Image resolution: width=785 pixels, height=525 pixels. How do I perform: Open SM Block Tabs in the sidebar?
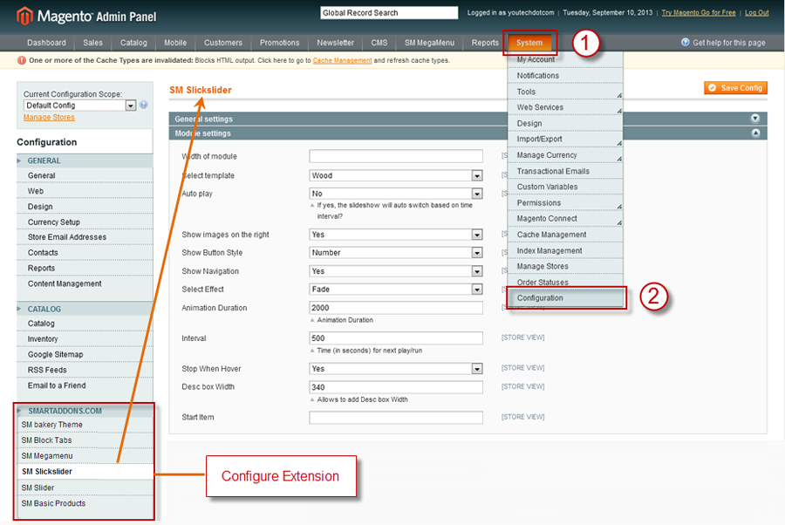(85, 440)
